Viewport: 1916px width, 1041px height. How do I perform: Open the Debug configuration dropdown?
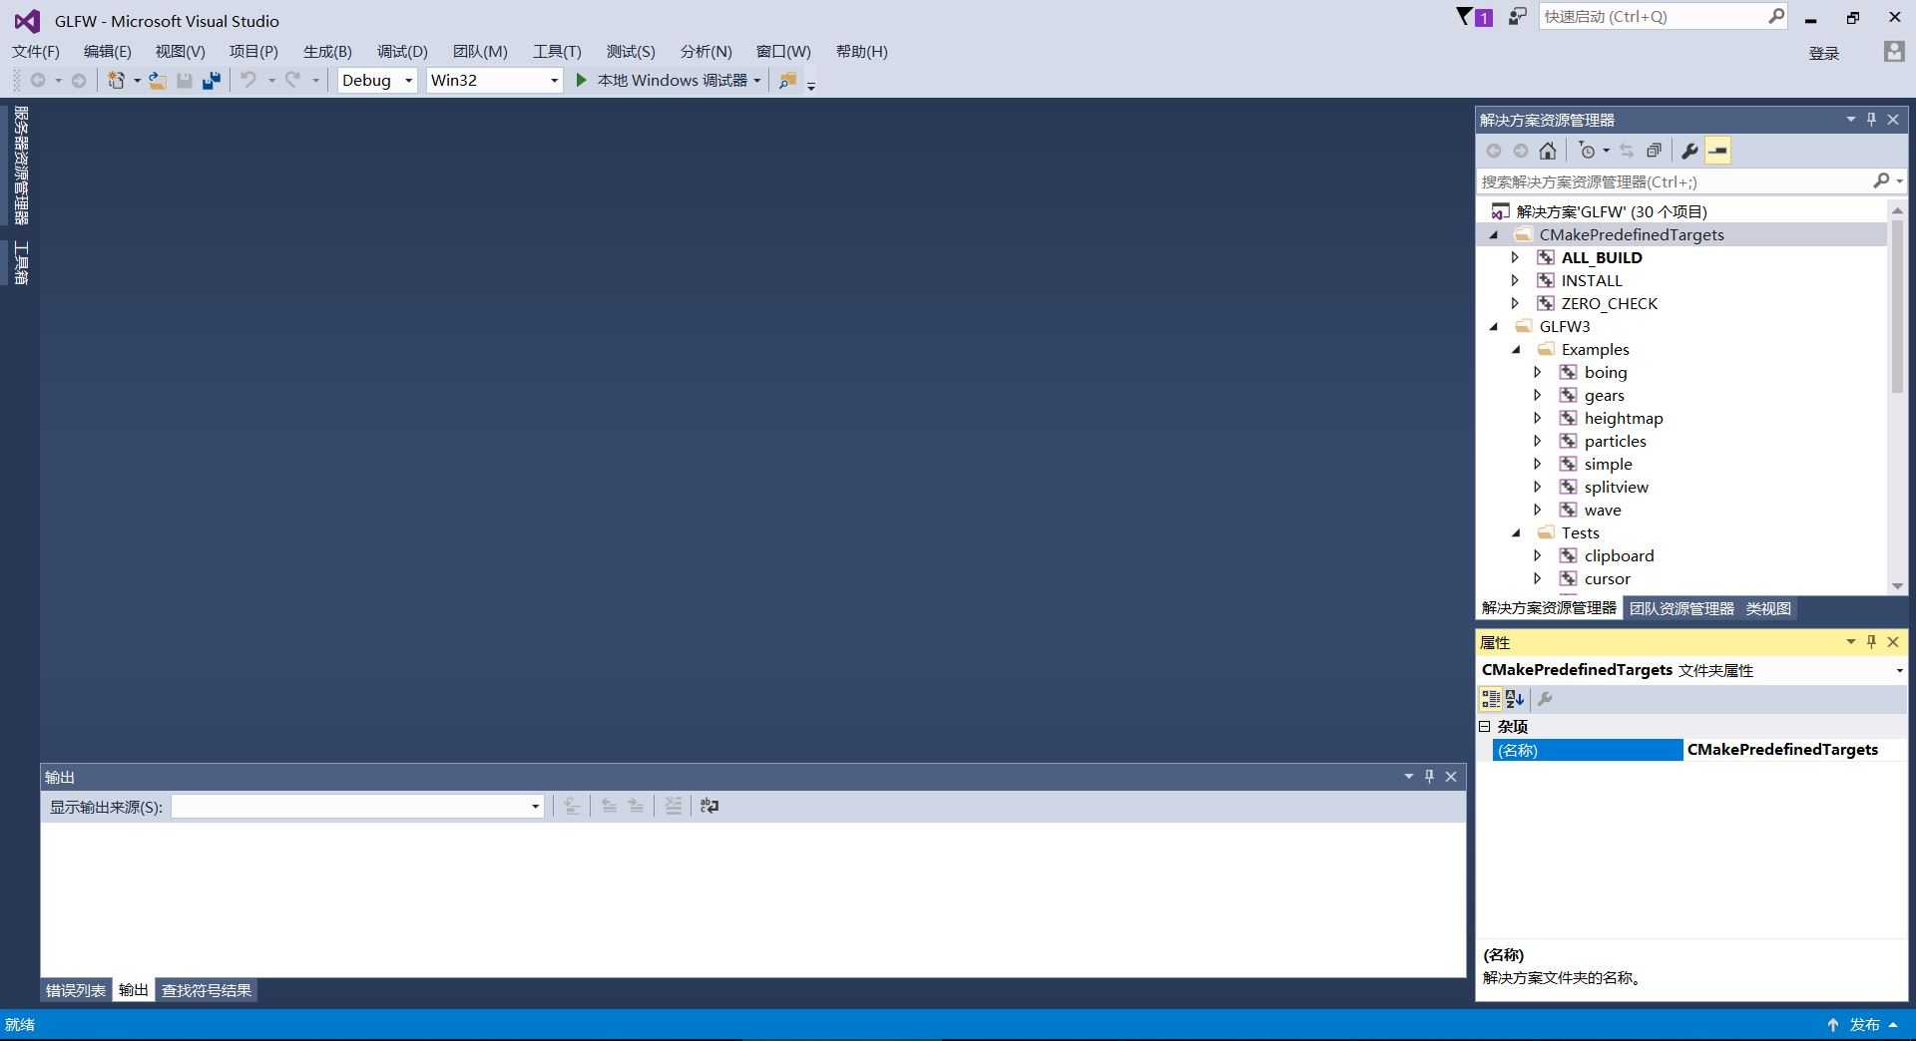click(x=377, y=80)
